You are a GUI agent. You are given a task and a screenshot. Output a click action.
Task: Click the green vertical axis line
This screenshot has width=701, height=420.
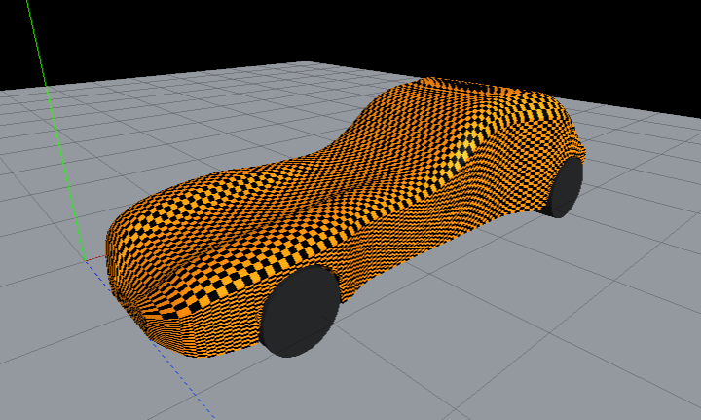coord(55,130)
